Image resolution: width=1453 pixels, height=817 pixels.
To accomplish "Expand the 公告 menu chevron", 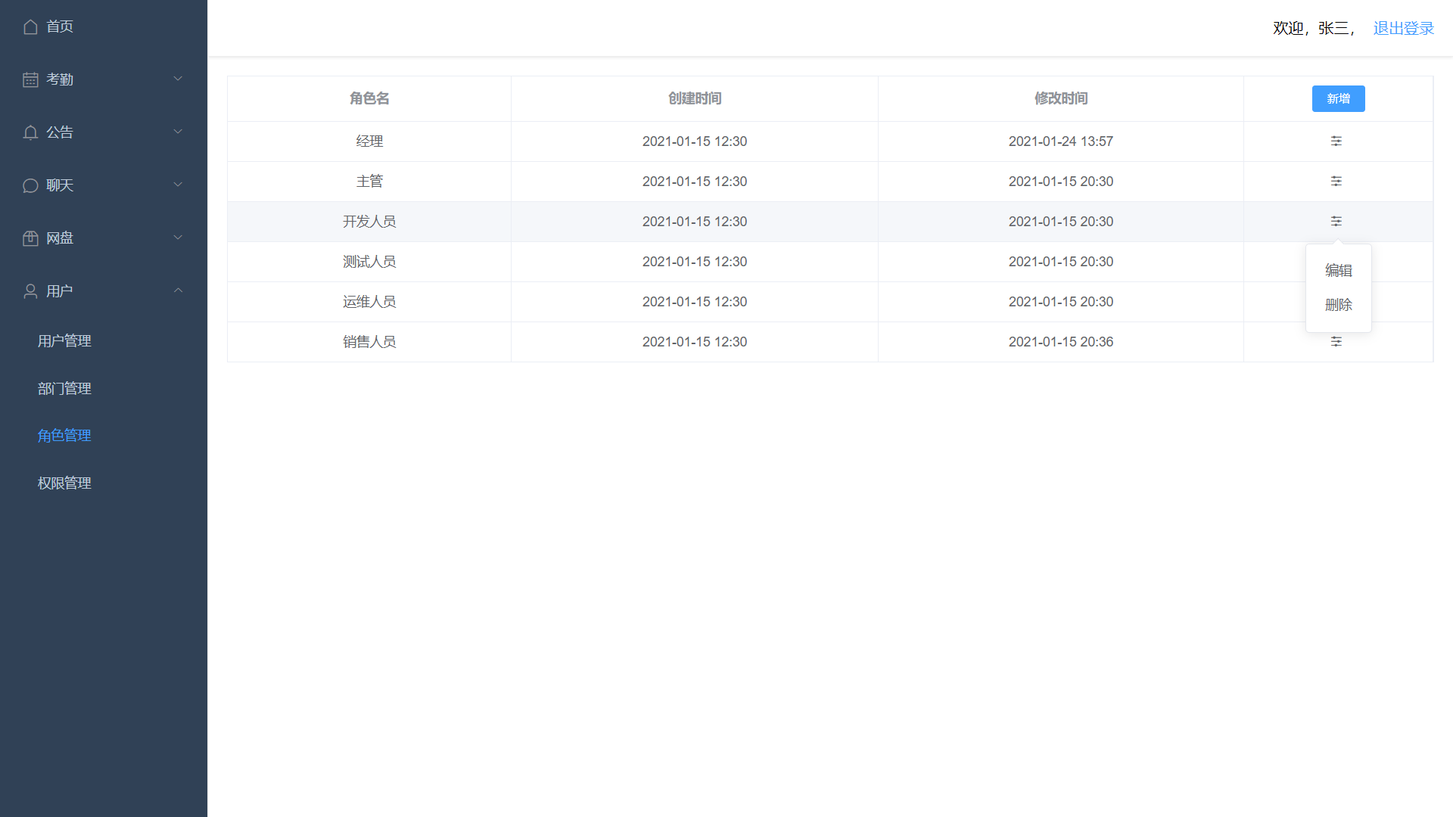I will tap(178, 132).
